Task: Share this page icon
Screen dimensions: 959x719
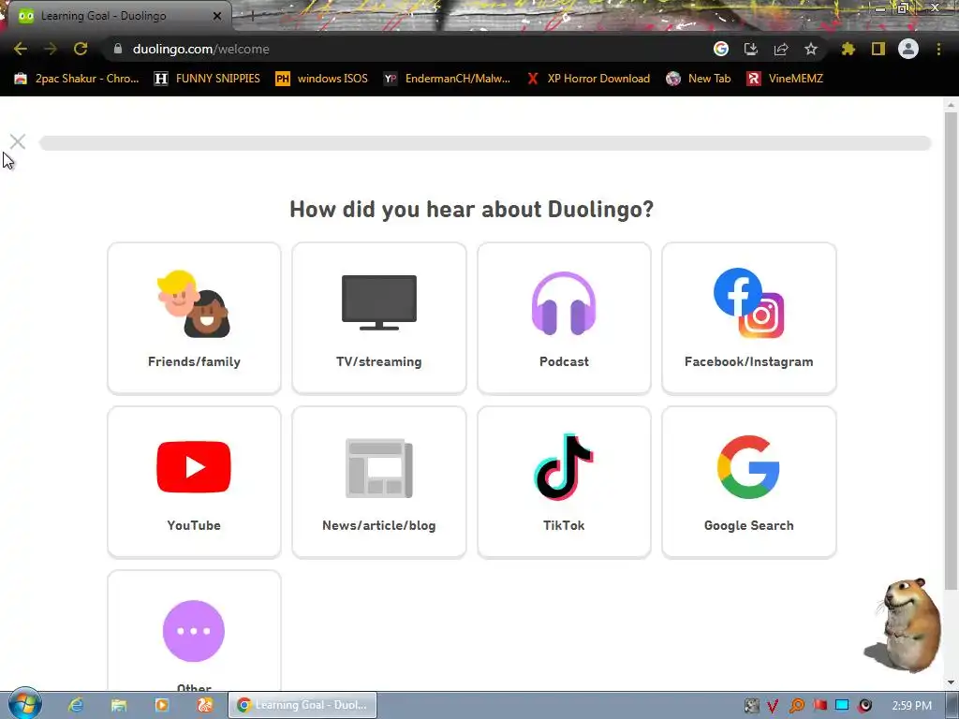Action: (781, 49)
